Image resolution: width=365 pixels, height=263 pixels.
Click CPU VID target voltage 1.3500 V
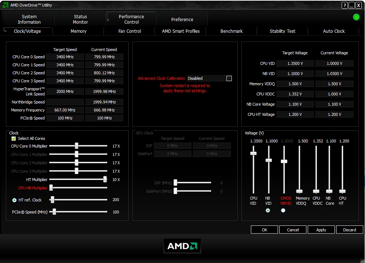tap(295, 63)
